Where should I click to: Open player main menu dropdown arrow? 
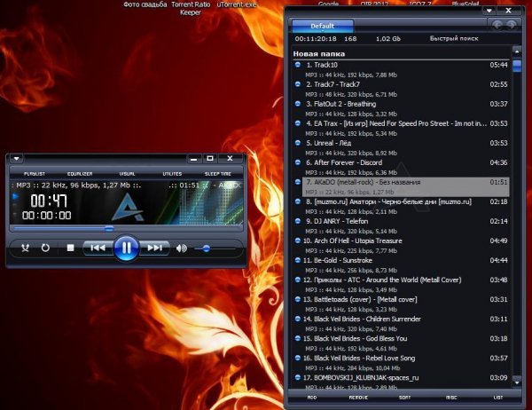coord(16,158)
